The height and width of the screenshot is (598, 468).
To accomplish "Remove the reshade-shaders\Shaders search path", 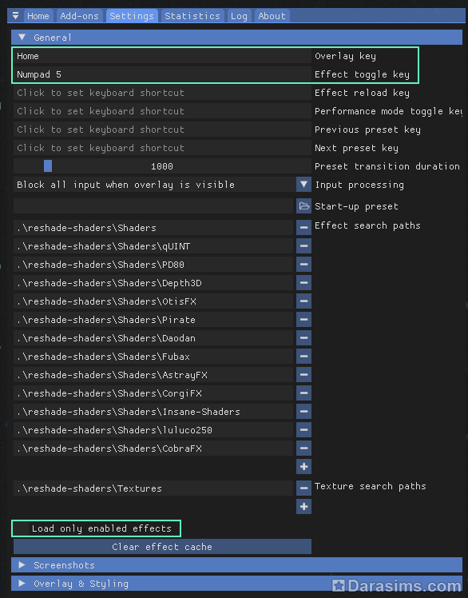I will click(x=303, y=228).
